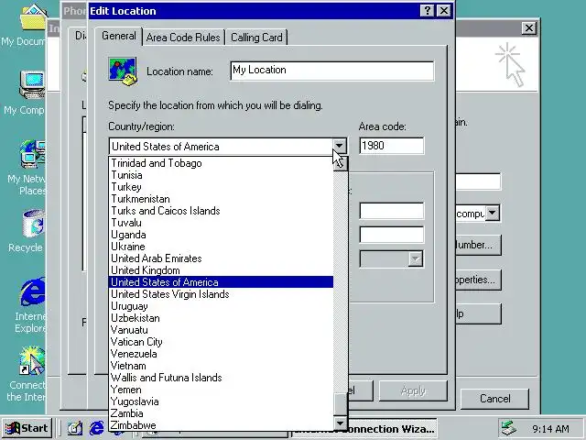
Task: Click the Internet Explorer quick launch icon
Action: pyautogui.click(x=96, y=428)
